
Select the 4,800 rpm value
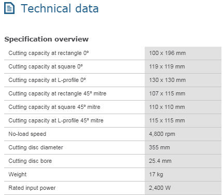click(x=162, y=134)
